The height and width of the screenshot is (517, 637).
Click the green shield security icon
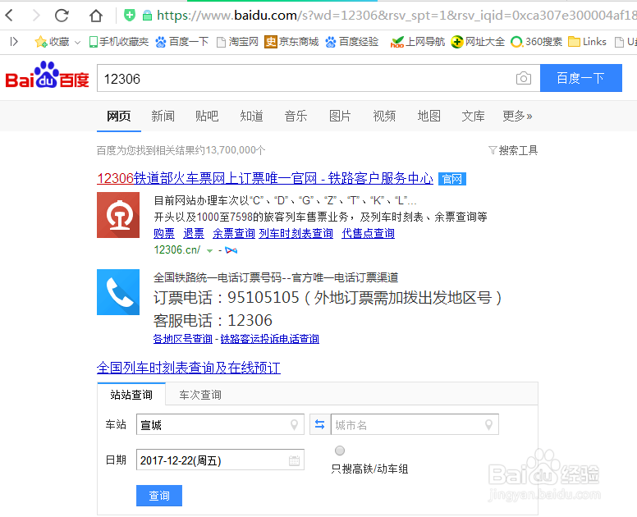[129, 16]
